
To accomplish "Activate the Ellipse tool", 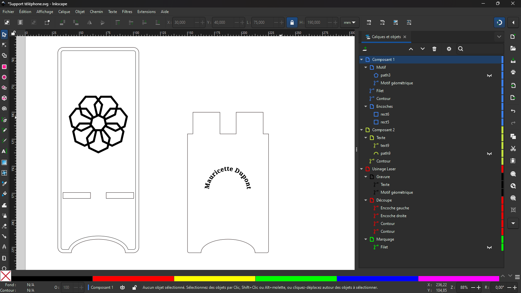I will coord(4,77).
